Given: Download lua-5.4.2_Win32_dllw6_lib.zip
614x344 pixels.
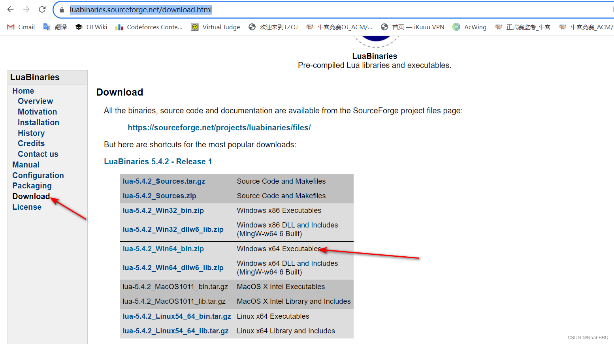Looking at the screenshot, I should click(x=173, y=229).
